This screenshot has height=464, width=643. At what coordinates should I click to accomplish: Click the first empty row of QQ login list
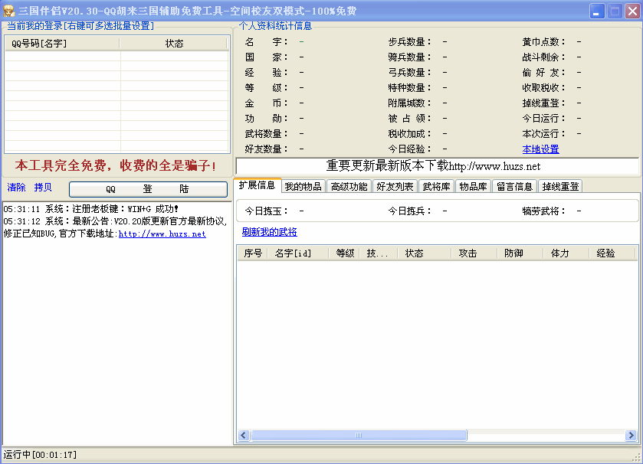click(x=116, y=56)
